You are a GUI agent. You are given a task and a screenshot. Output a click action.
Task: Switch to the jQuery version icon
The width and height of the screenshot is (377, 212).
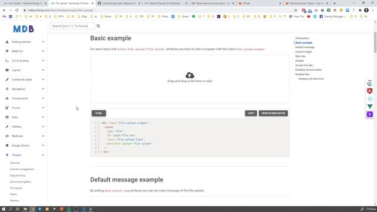(x=370, y=83)
